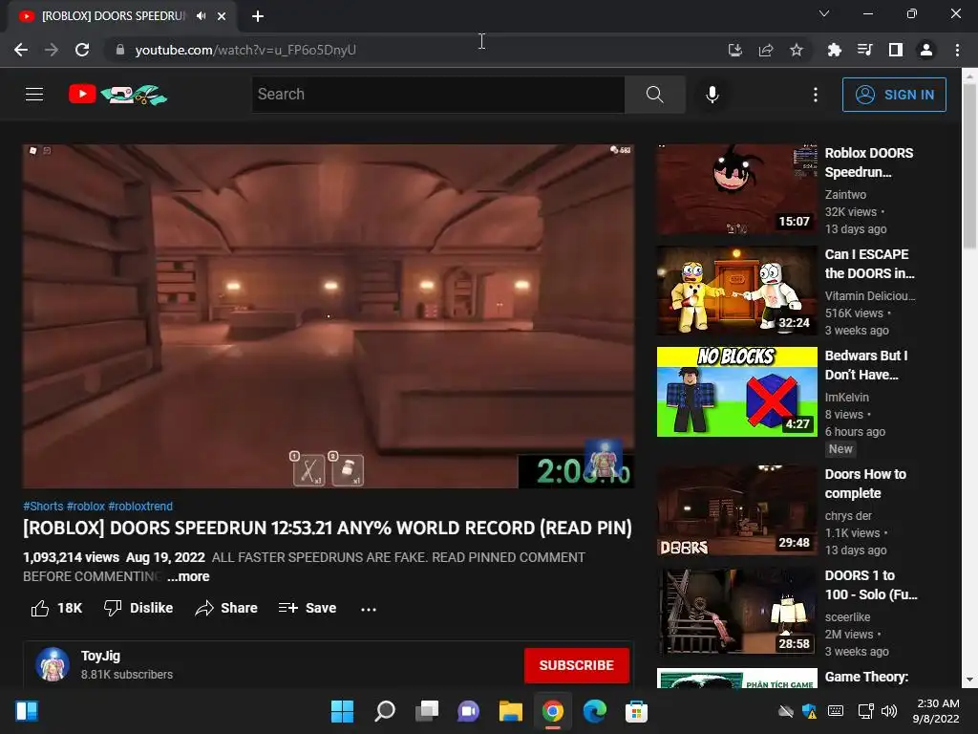978x734 pixels.
Task: Start voice search with microphone icon
Action: [x=712, y=95]
